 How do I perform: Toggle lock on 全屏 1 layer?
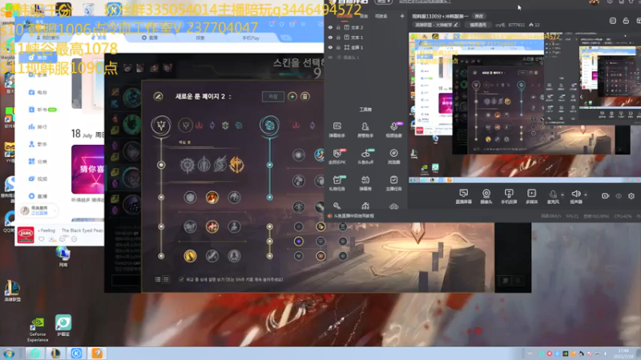(x=338, y=47)
